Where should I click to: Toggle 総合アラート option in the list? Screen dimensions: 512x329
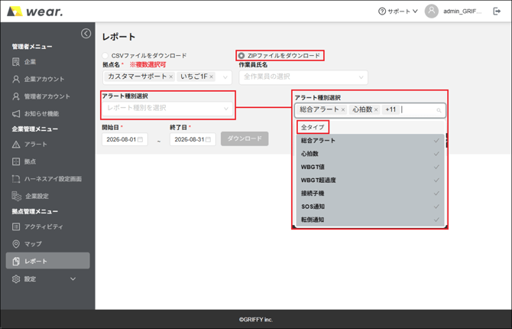(x=370, y=141)
